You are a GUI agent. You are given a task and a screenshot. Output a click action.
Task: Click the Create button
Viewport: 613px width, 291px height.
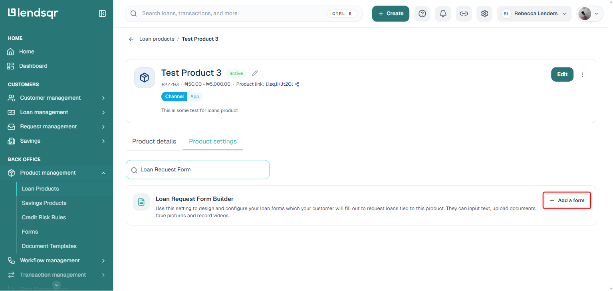pos(391,14)
